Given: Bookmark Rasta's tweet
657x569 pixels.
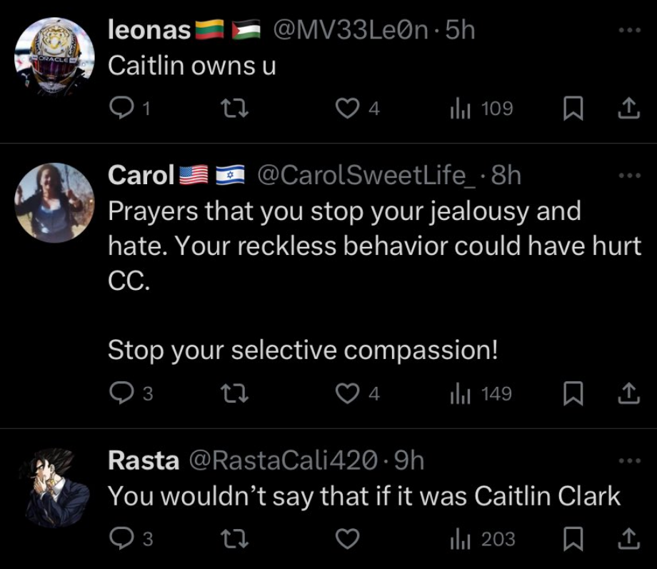Looking at the screenshot, I should point(572,539).
